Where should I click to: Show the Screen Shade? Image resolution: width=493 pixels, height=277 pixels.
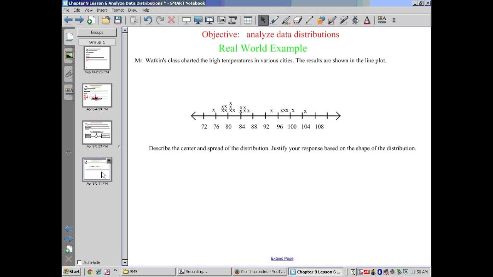(186, 20)
